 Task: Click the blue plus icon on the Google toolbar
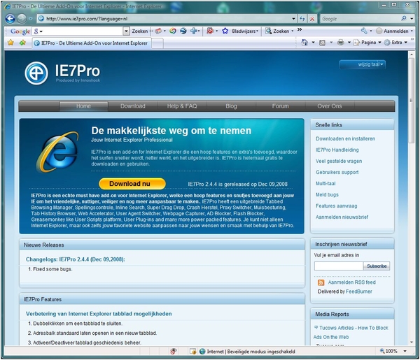click(x=194, y=31)
